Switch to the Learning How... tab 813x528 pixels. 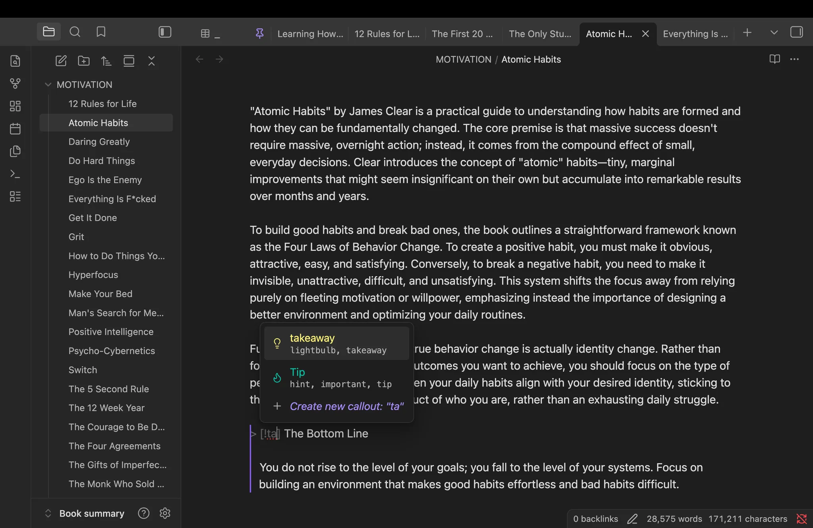click(310, 34)
